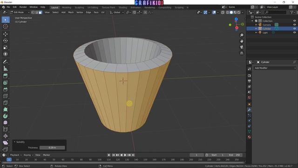Select the Poly Build tool

pyautogui.click(x=6, y=109)
